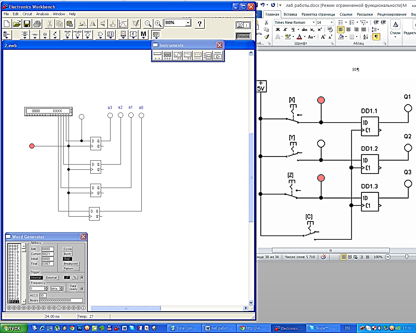Select External trigger mode
The height and width of the screenshot is (333, 416).
51,278
